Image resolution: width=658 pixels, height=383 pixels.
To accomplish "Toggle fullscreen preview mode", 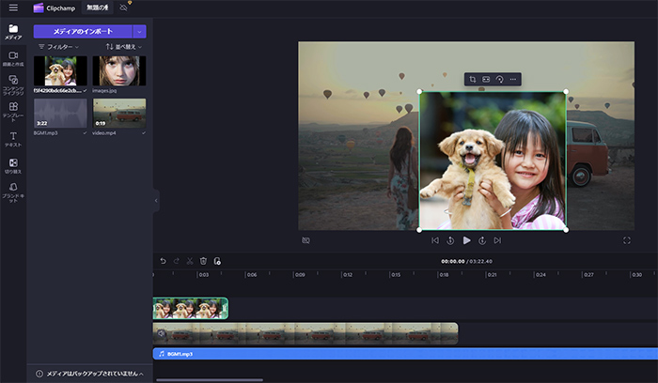I will pyautogui.click(x=626, y=240).
